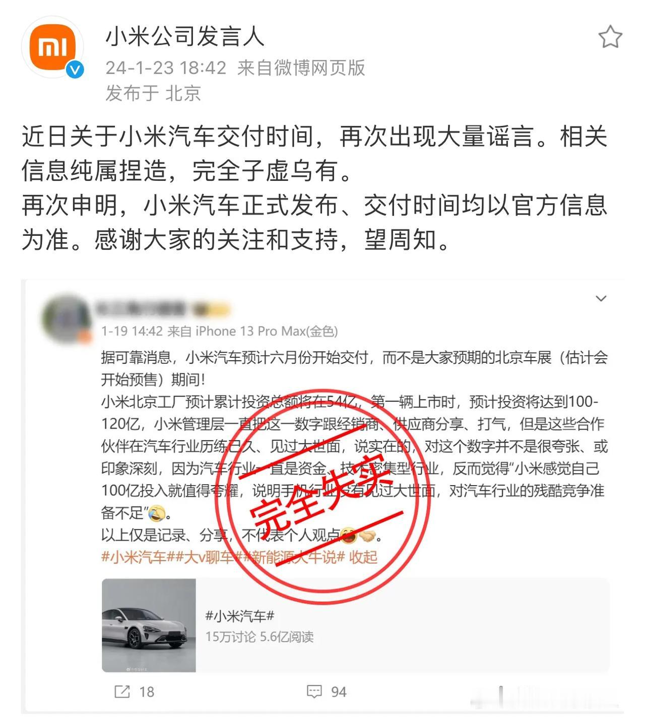Click the repost icon beside 18
Viewport: 645px width, 723px height.
coord(122,691)
